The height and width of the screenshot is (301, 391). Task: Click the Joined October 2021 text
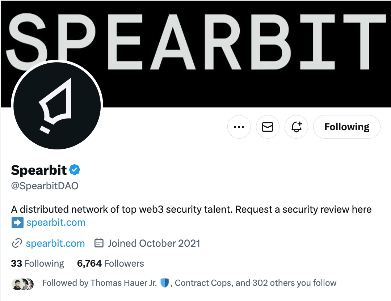tap(154, 243)
